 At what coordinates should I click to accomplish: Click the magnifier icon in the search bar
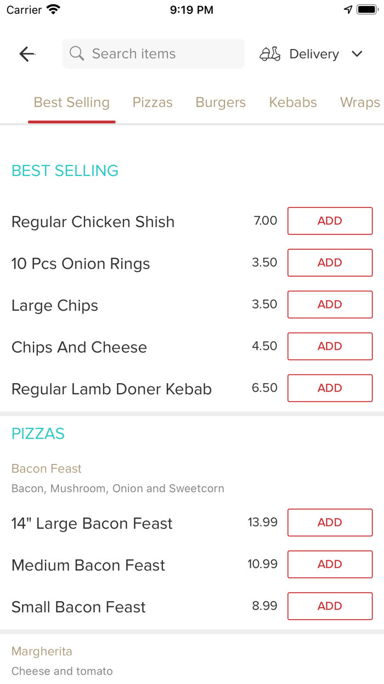[x=77, y=53]
